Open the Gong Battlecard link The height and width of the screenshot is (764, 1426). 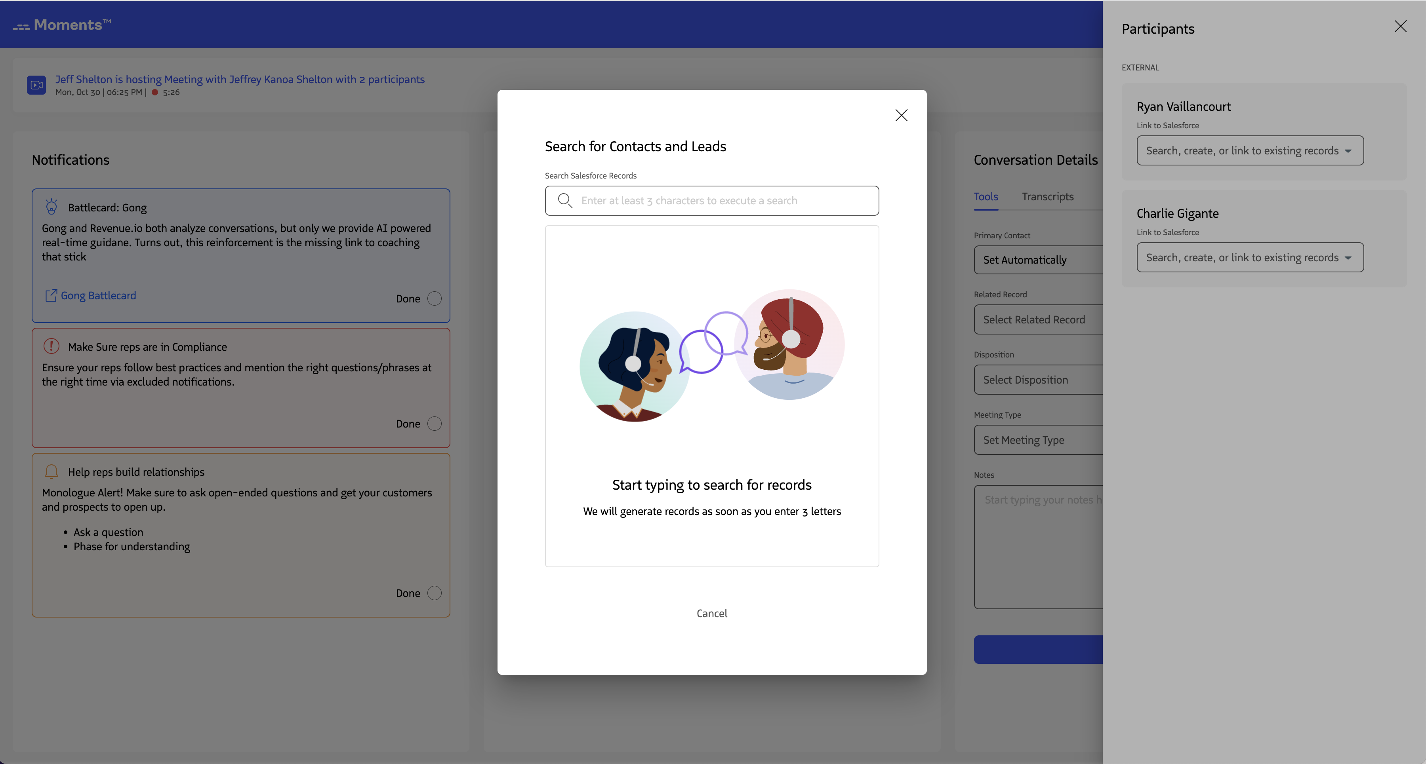click(x=98, y=295)
